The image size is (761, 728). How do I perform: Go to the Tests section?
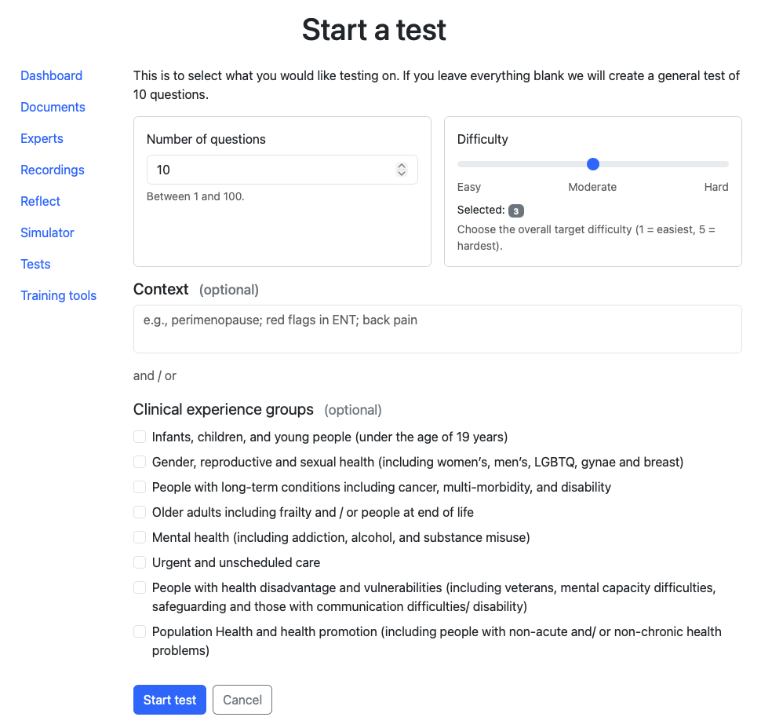pos(35,264)
